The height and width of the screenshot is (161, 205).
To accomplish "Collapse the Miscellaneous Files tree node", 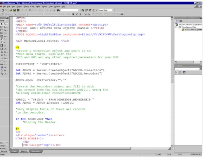I will 176,27.
